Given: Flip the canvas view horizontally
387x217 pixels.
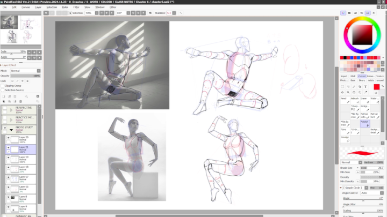Looking at the screenshot, I should pos(150,13).
